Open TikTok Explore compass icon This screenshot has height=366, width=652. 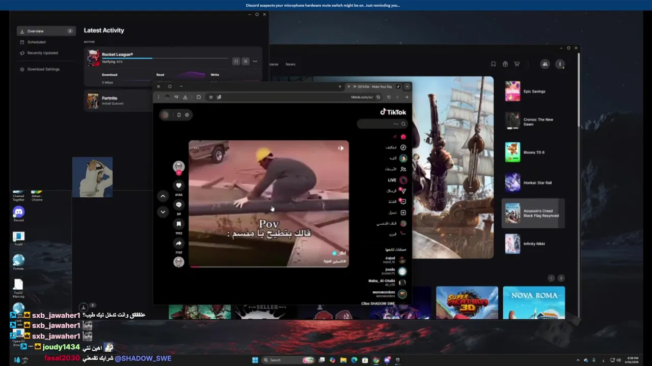pyautogui.click(x=403, y=147)
